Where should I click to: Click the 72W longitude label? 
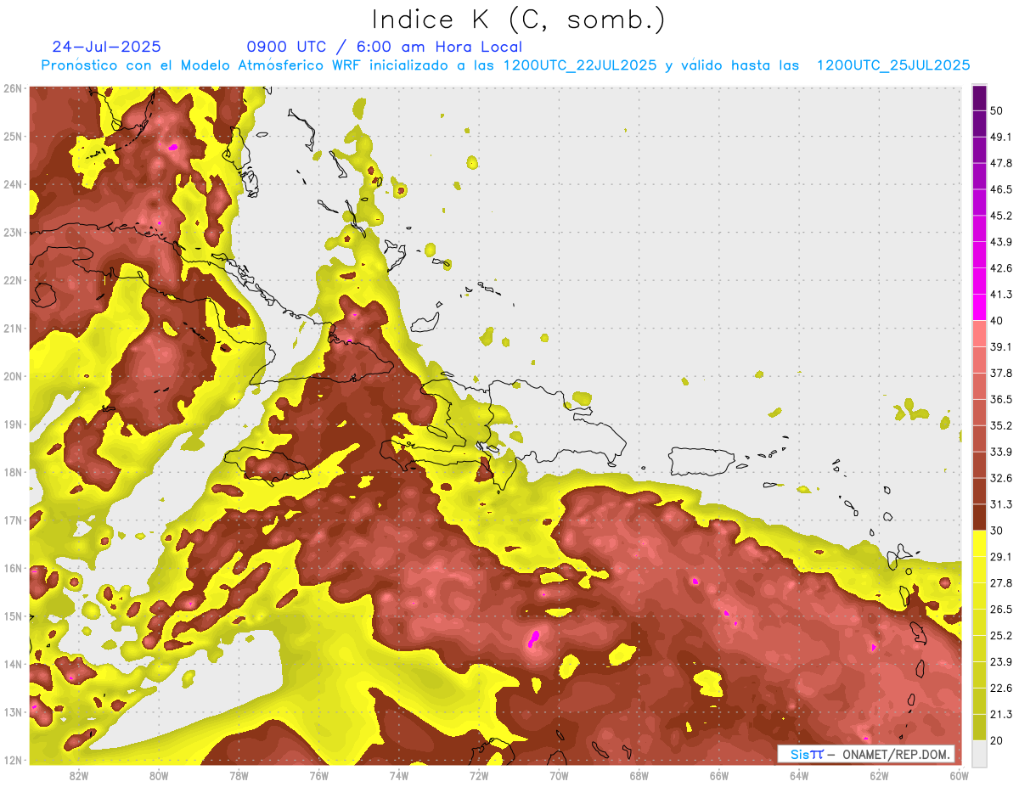coord(479,776)
